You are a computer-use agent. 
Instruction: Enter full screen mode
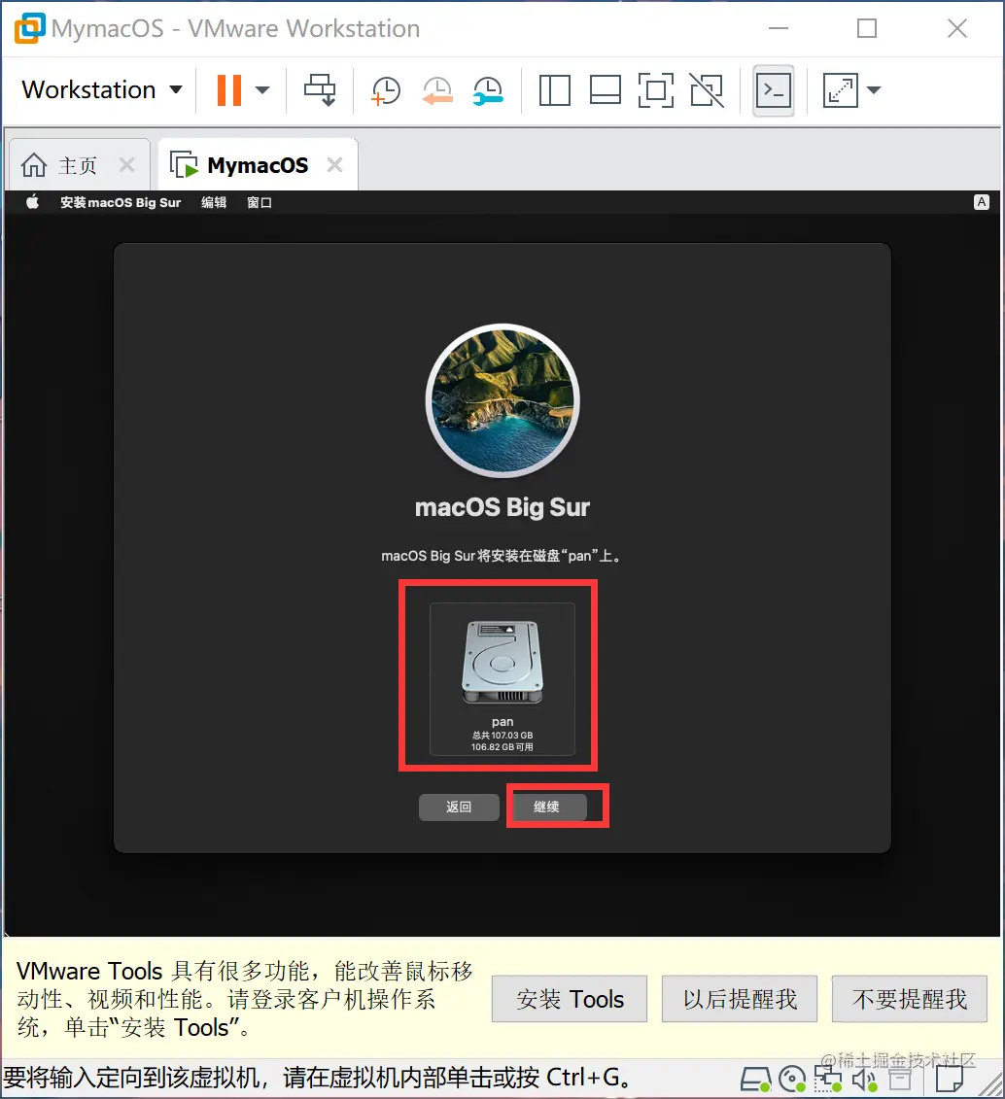656,90
